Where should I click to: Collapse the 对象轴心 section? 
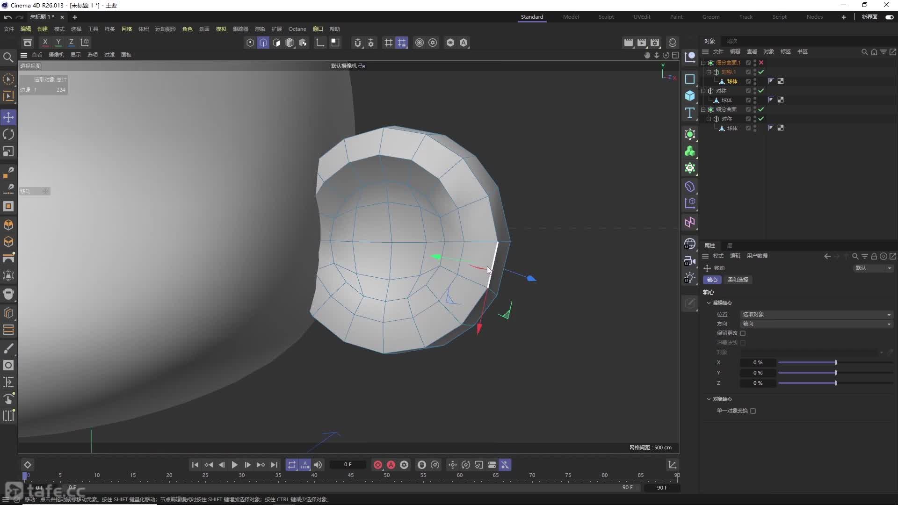(x=709, y=399)
